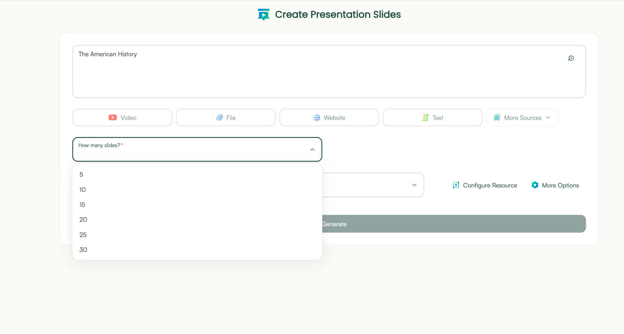Open the partially hidden dropdown chevron
Viewport: 624px width, 334px height.
coord(414,185)
